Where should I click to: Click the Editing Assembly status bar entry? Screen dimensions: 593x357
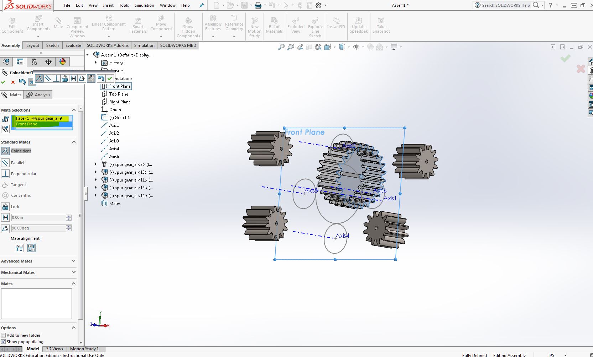(x=509, y=355)
